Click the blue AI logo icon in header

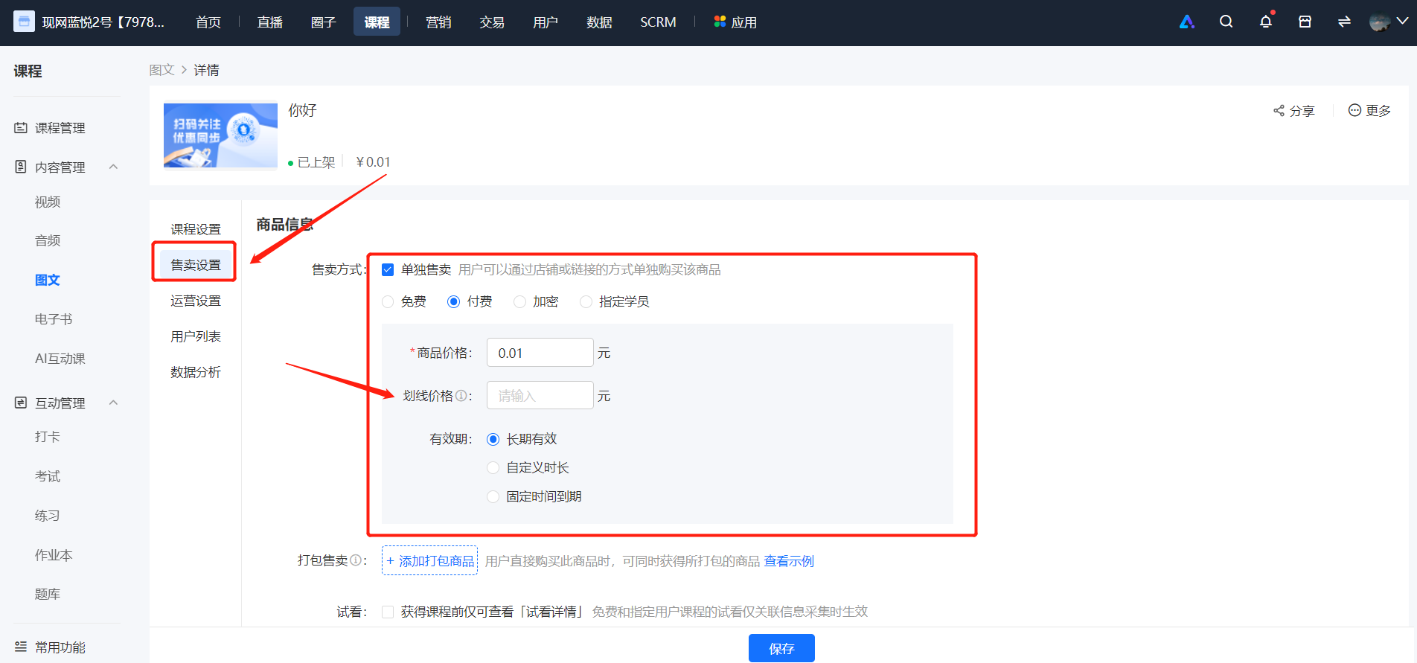tap(1187, 22)
